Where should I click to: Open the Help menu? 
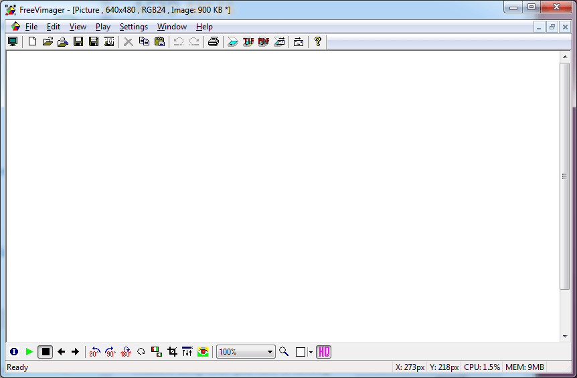[x=204, y=27]
